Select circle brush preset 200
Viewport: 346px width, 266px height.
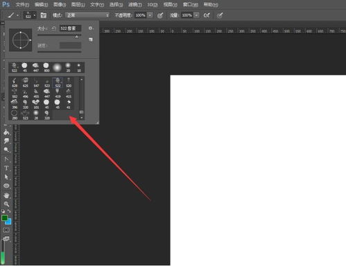pos(15,115)
